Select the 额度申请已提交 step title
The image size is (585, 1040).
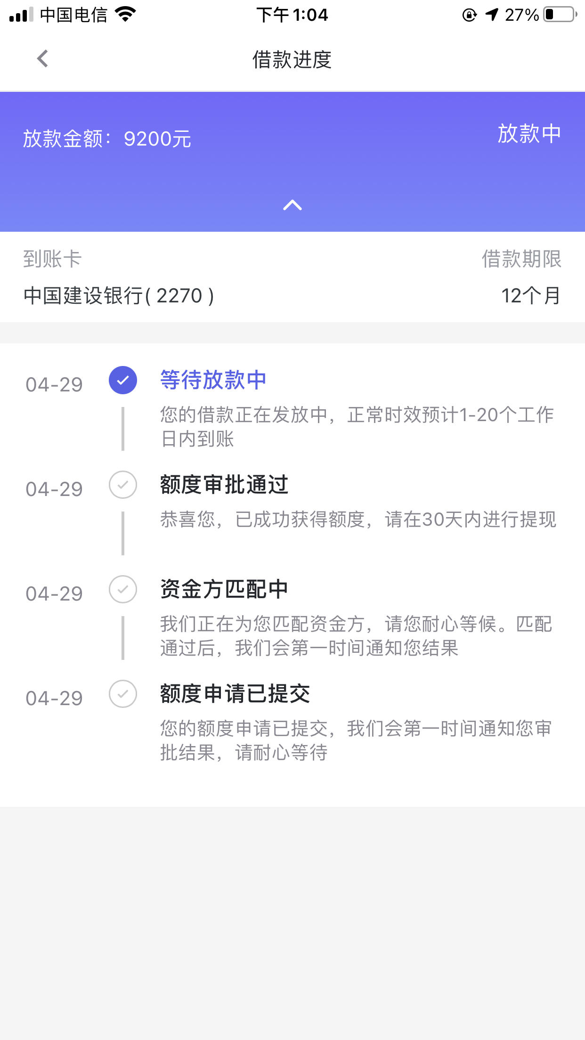click(235, 693)
